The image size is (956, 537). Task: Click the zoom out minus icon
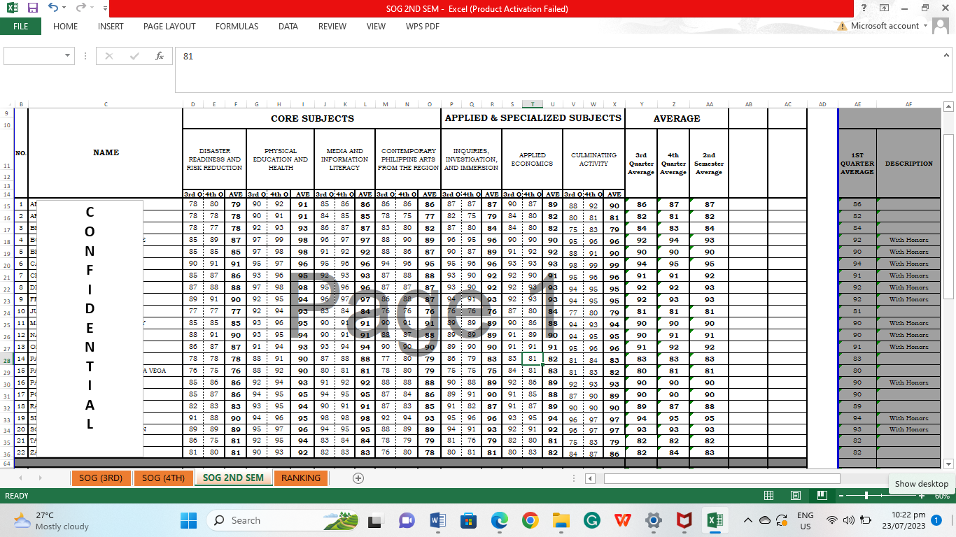click(841, 496)
